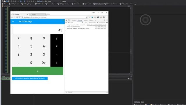Open the DevTools Elements tab
186x105 pixels.
[74, 20]
